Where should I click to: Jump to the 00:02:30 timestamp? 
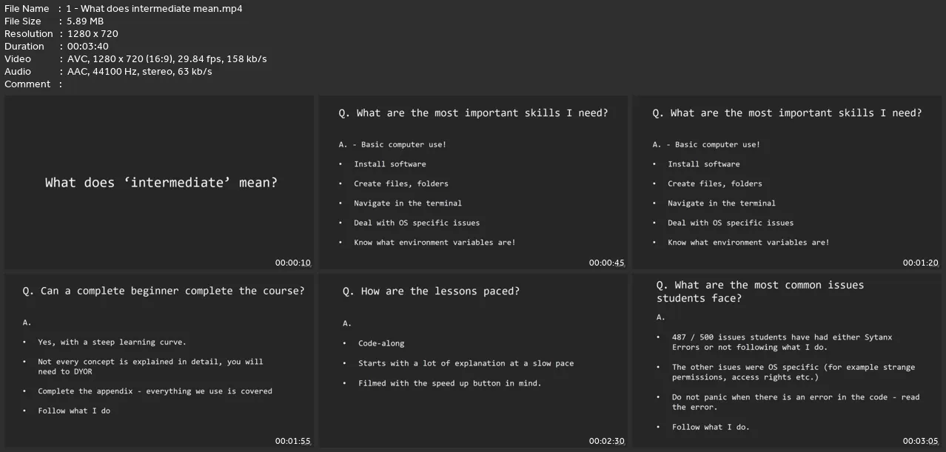(607, 441)
